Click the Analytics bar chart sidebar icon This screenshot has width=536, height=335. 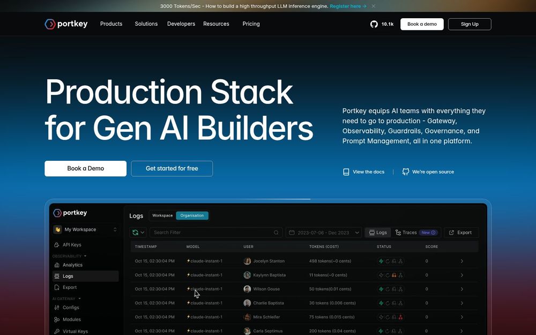click(57, 265)
